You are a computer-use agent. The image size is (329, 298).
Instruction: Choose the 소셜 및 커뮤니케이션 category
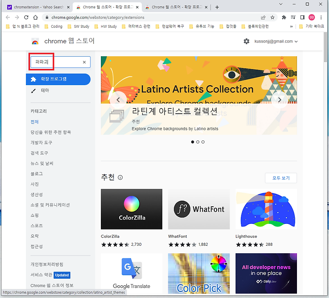tap(50, 205)
